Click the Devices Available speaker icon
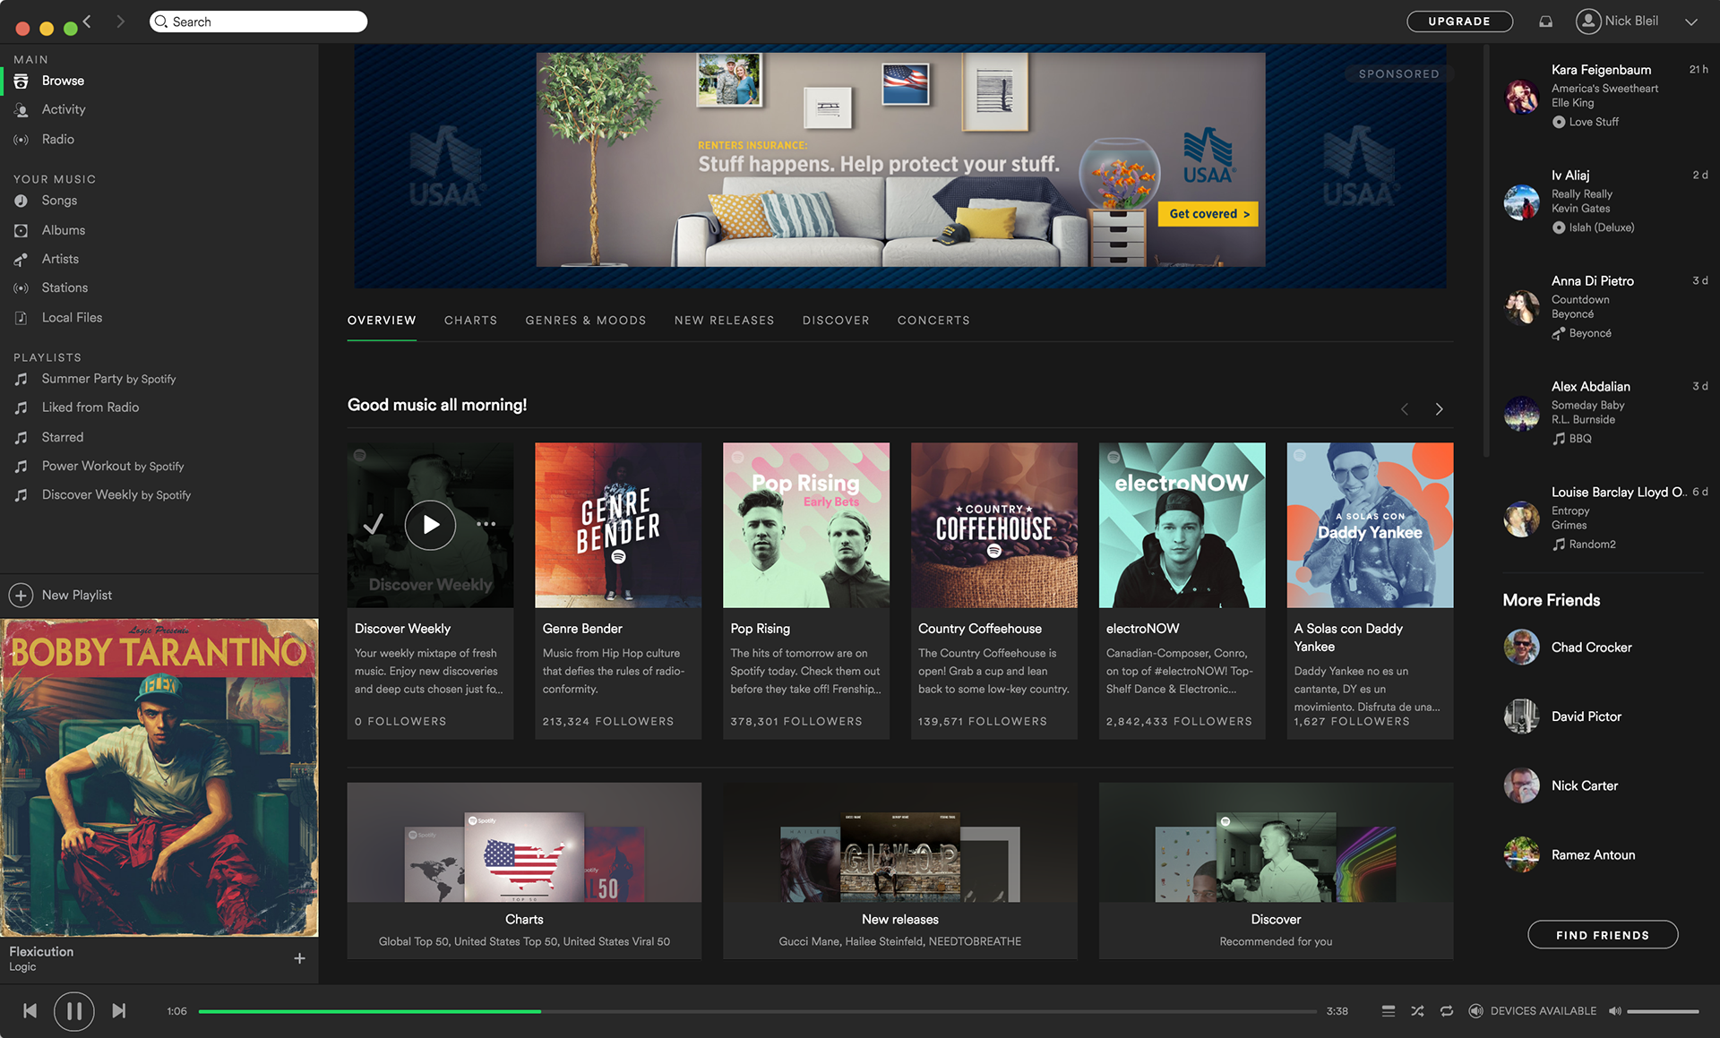The image size is (1720, 1038). [1475, 1011]
